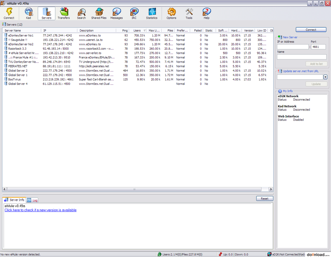Sort by the Failed column header

(x=196, y=30)
